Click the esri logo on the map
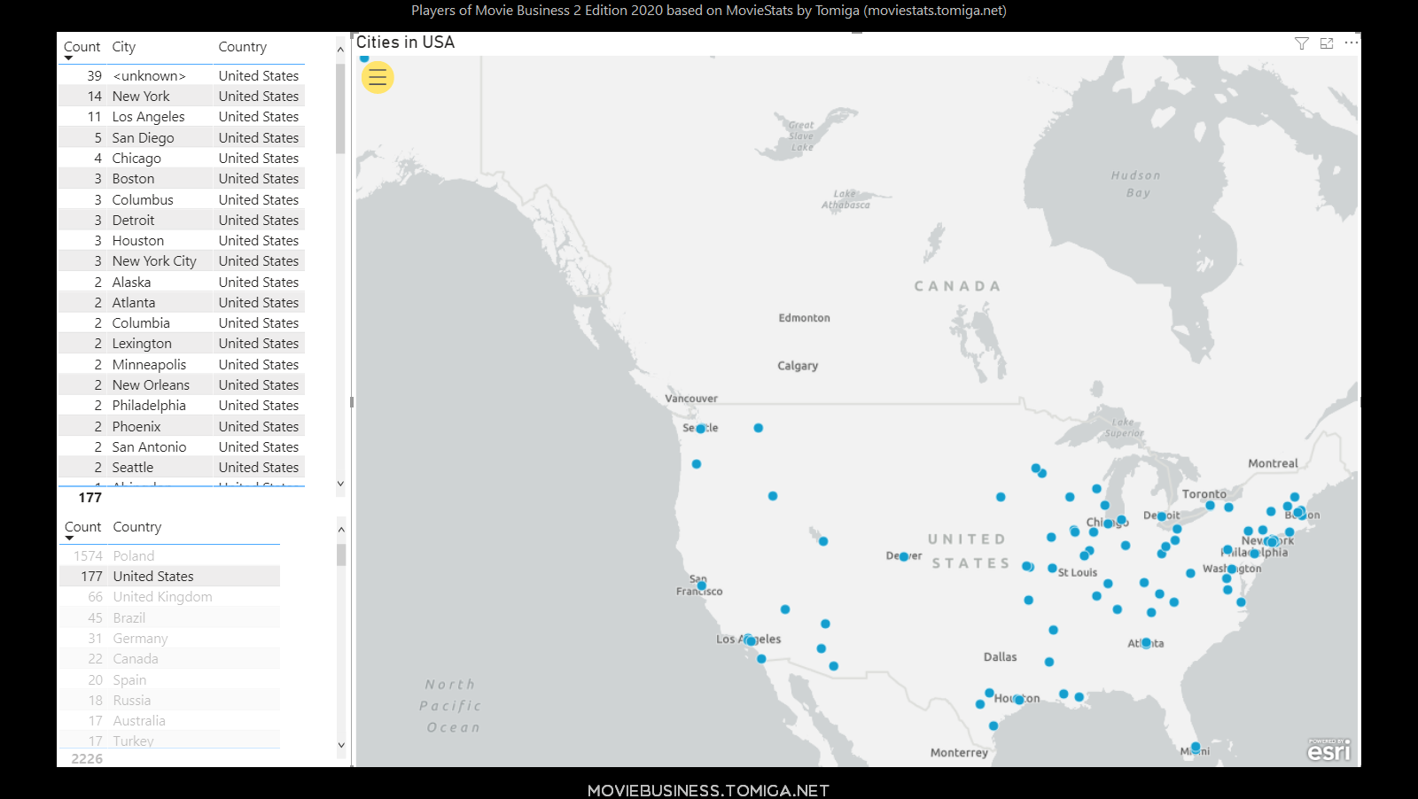The width and height of the screenshot is (1418, 799). coord(1328,750)
